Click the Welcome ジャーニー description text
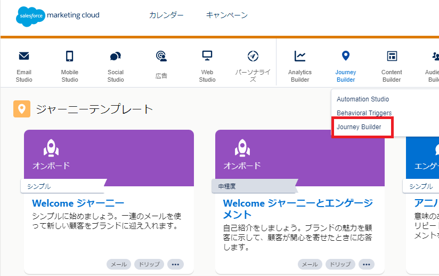Image resolution: width=439 pixels, height=276 pixels. pyautogui.click(x=107, y=220)
